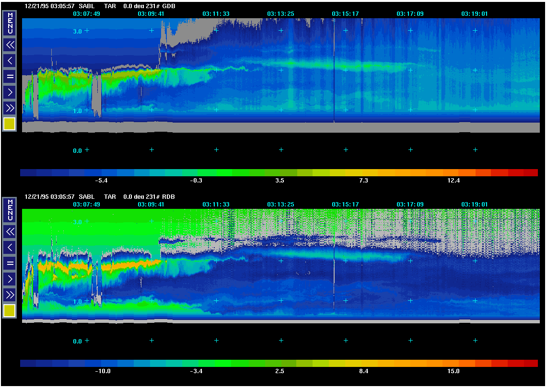Click the double-left rewind arrow in RDB panel
The image size is (547, 388).
click(x=10, y=232)
